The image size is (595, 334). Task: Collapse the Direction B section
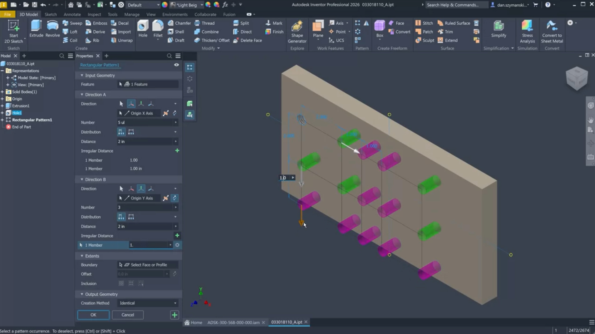click(82, 179)
